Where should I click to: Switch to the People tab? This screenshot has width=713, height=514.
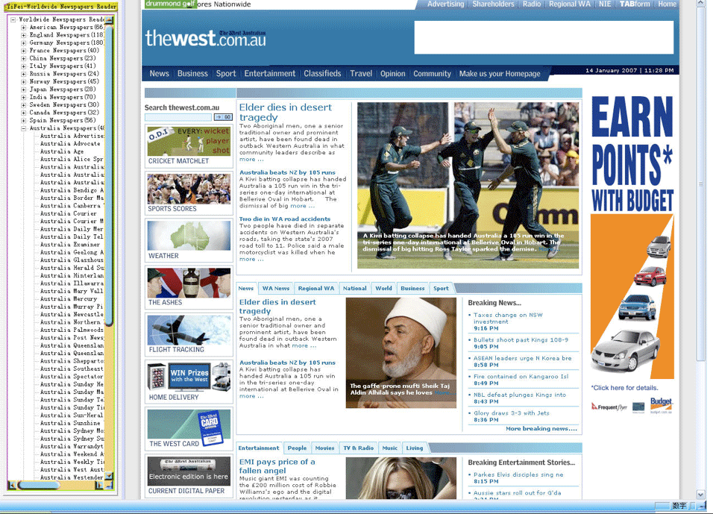[x=297, y=448]
